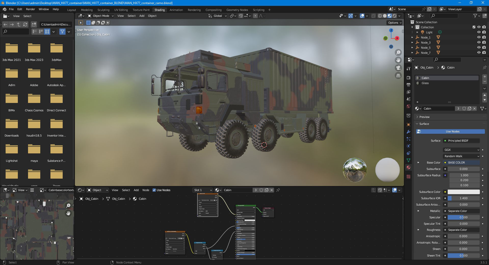Screen dimensions: 489x265
Task: Open the Output properties tab
Action: point(408,85)
